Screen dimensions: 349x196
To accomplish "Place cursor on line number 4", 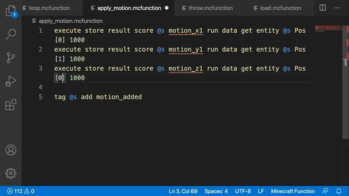I will (x=40, y=87).
